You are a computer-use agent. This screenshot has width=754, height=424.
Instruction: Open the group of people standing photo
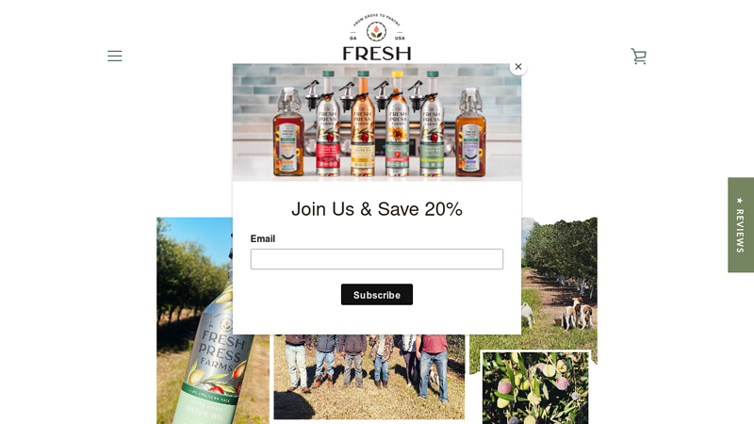click(369, 377)
